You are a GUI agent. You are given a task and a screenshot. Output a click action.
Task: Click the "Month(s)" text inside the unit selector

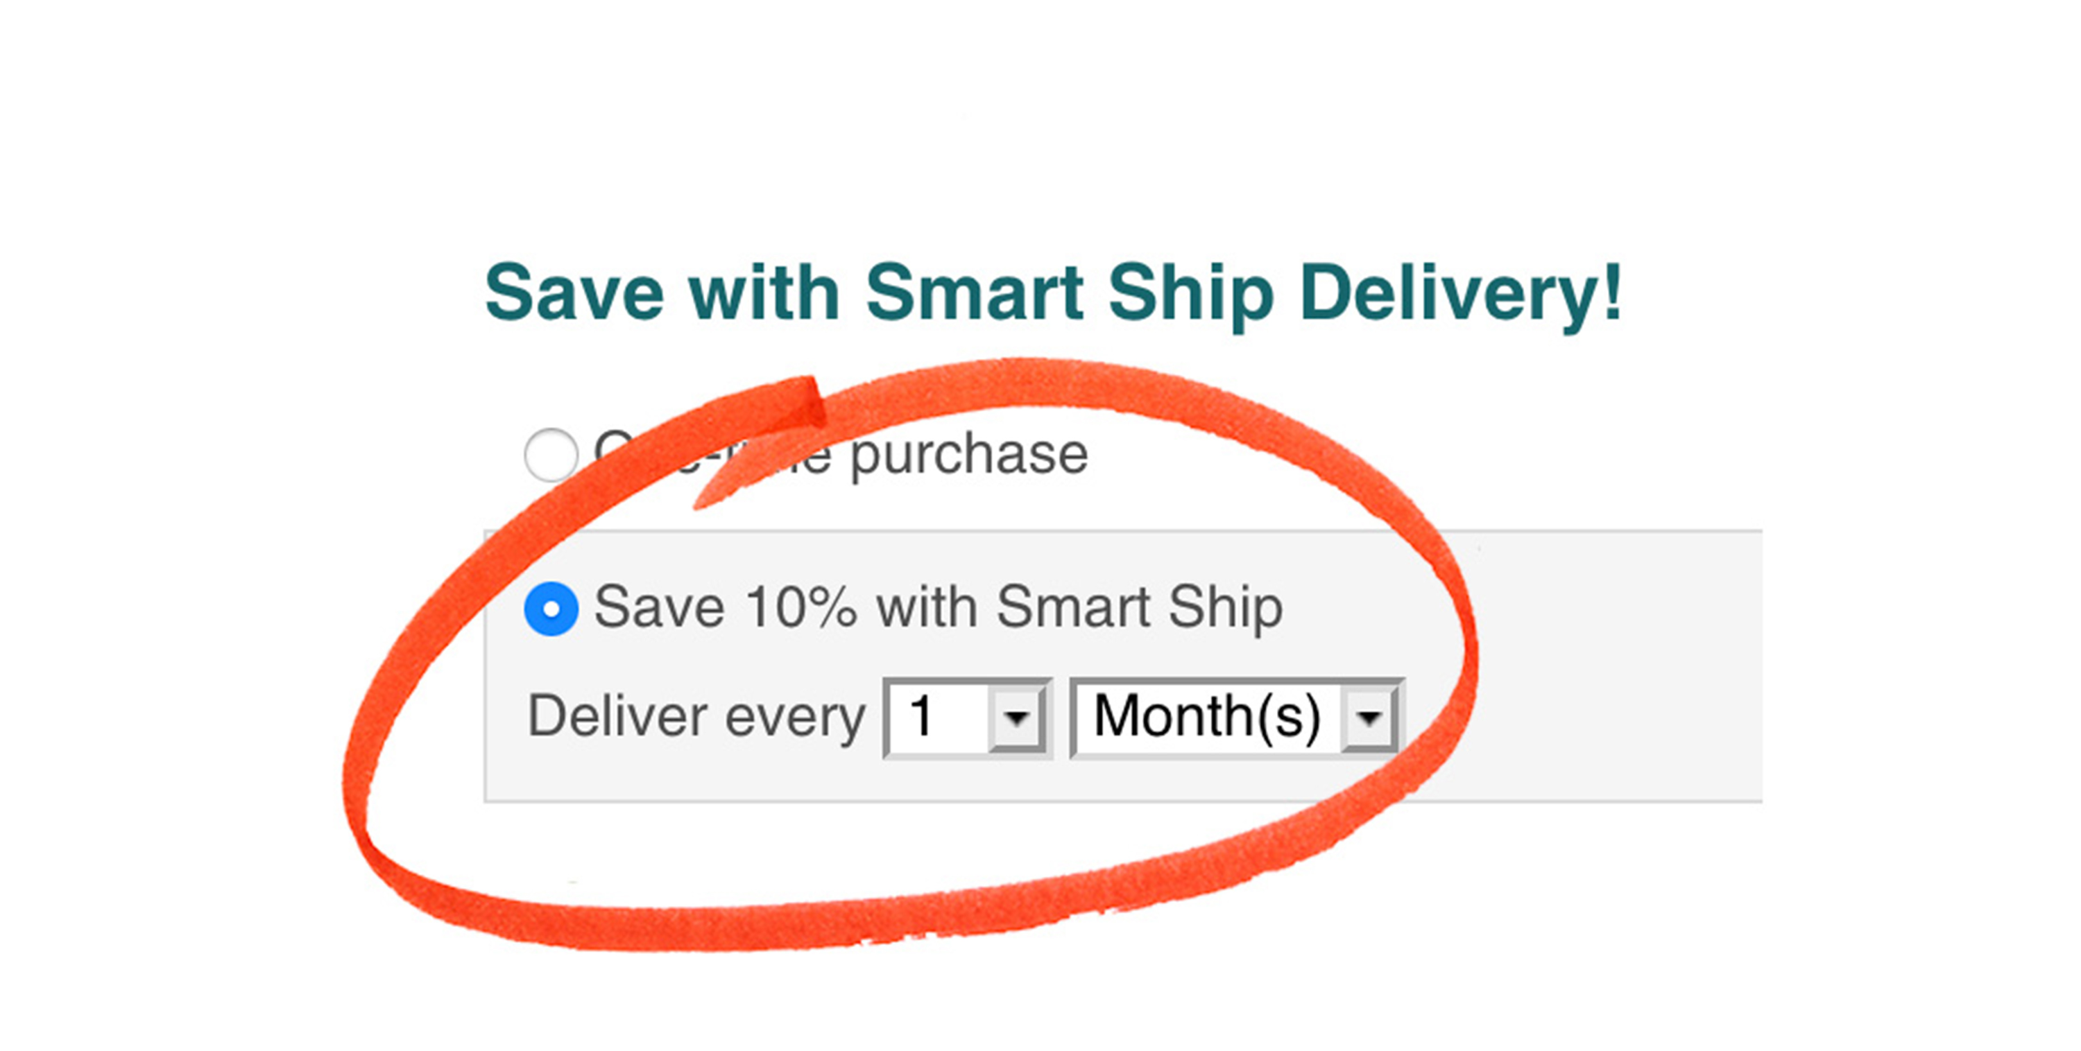[x=1207, y=718]
